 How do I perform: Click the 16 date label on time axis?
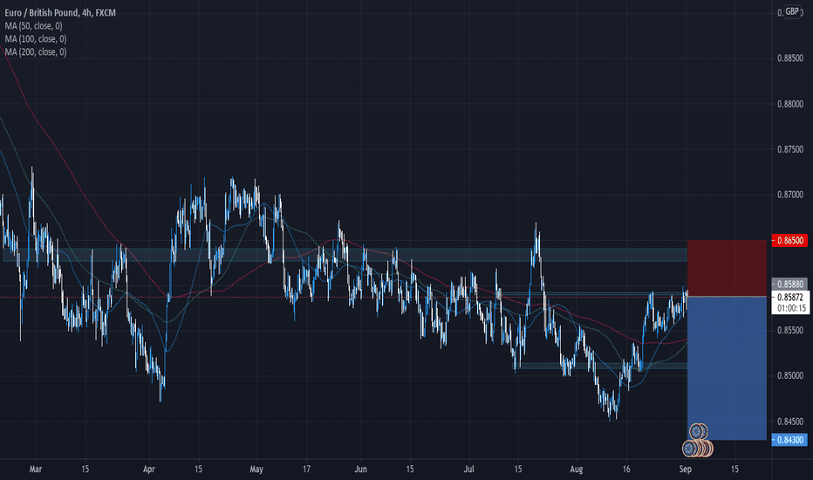pyautogui.click(x=626, y=470)
